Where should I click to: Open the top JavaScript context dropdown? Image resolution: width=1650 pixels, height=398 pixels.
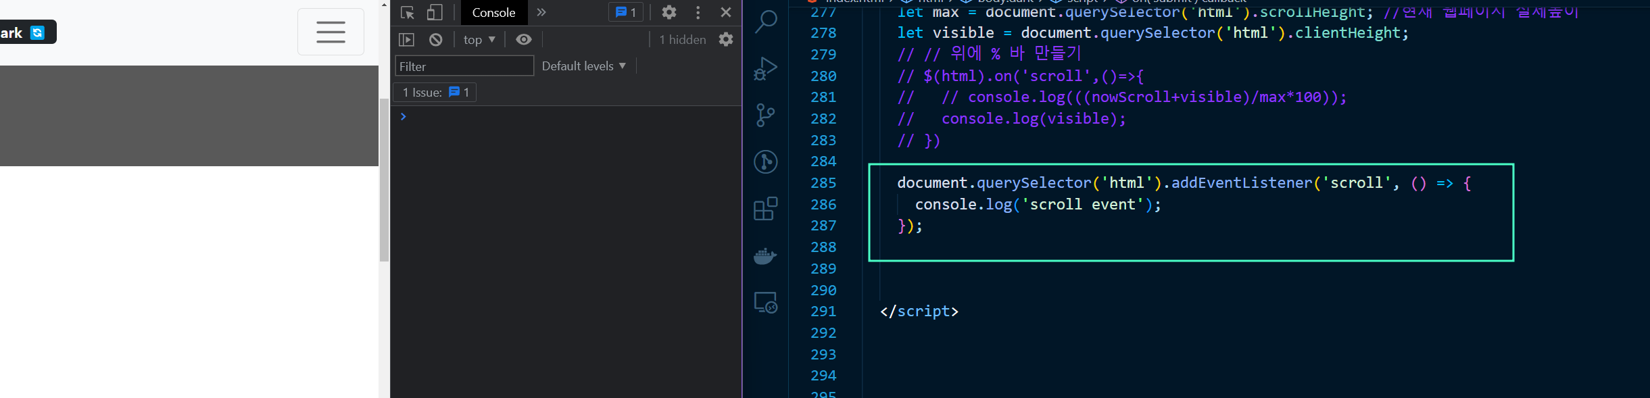click(x=479, y=40)
